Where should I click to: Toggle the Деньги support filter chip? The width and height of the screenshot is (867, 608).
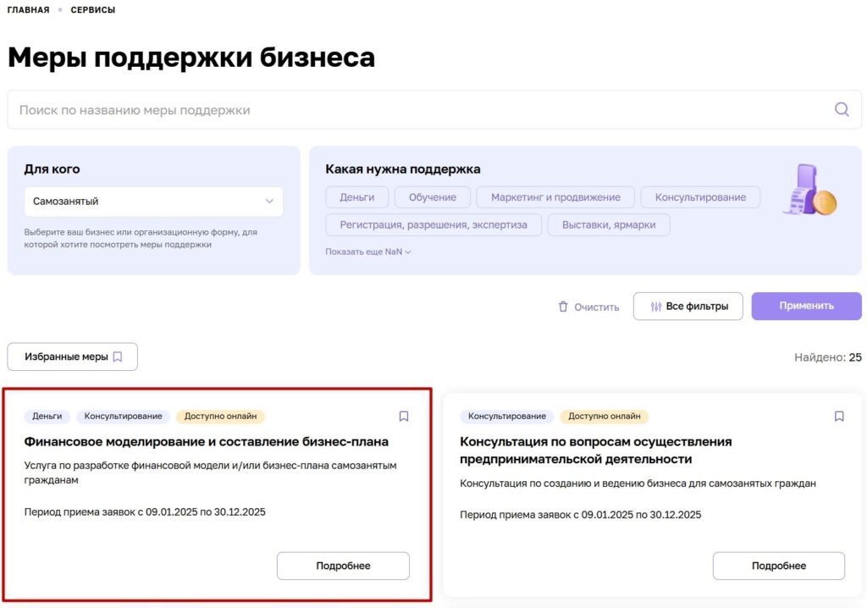(356, 197)
